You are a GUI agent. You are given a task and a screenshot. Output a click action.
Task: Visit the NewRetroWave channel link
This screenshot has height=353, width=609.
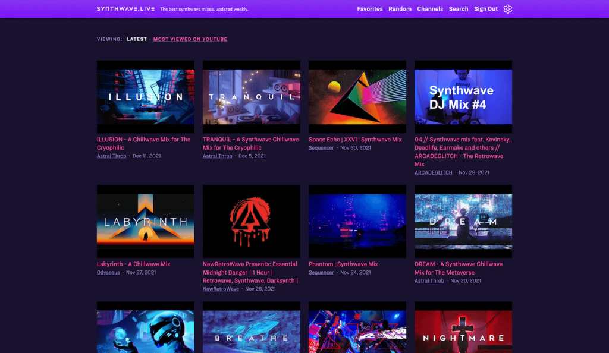click(221, 289)
